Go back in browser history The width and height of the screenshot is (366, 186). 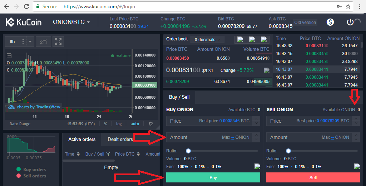tap(6, 6)
